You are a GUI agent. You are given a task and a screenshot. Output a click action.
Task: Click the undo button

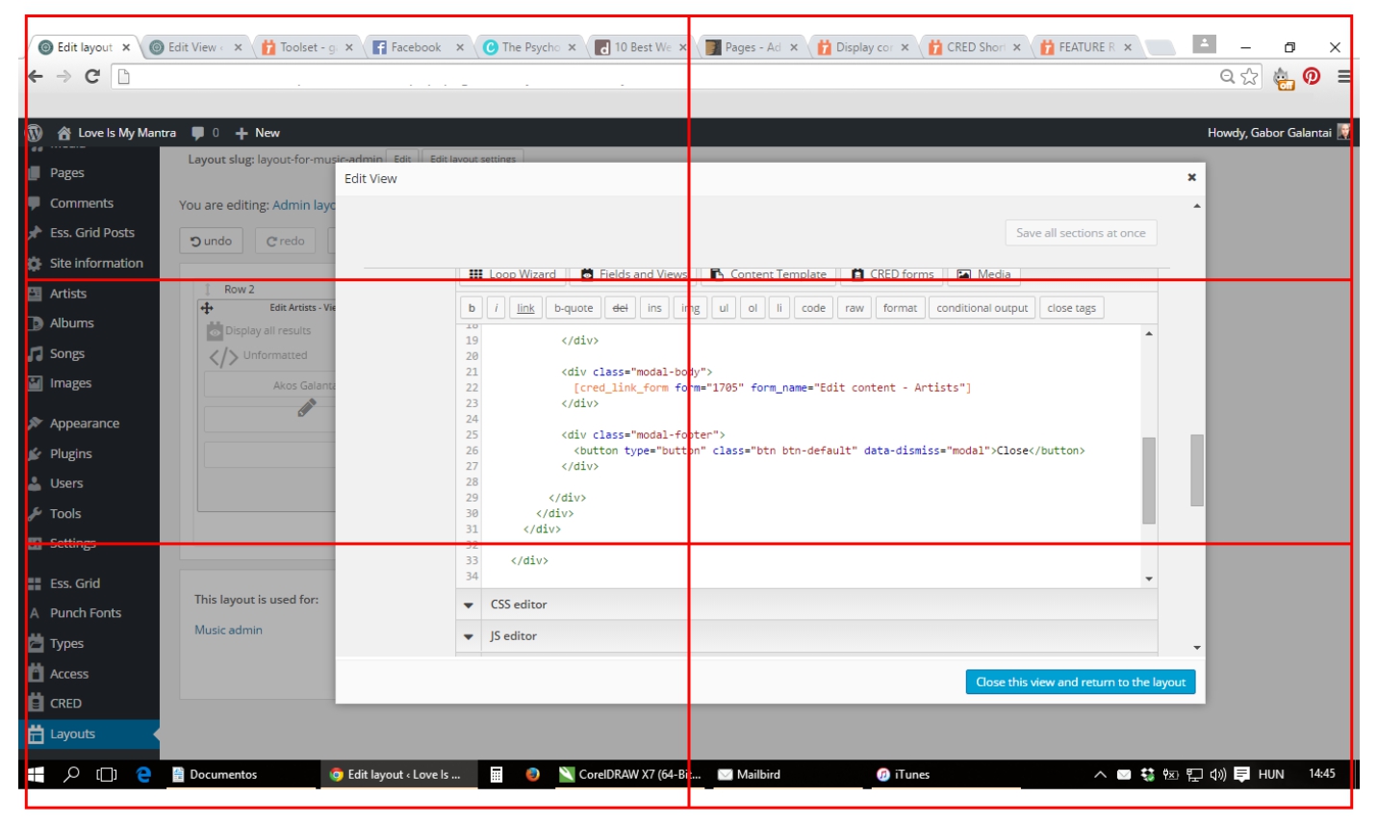[212, 241]
